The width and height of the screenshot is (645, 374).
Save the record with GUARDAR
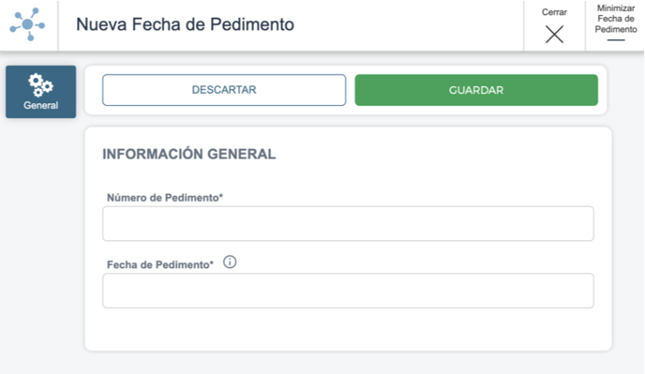pyautogui.click(x=476, y=90)
